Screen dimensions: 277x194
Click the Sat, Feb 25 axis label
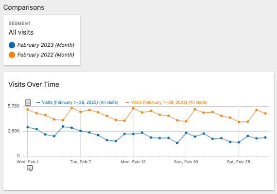point(239,162)
